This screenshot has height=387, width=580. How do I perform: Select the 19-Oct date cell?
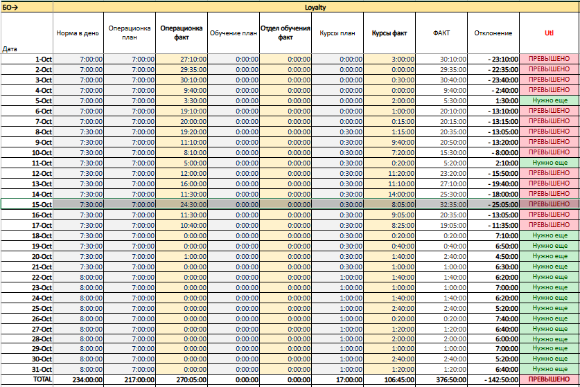pos(26,246)
